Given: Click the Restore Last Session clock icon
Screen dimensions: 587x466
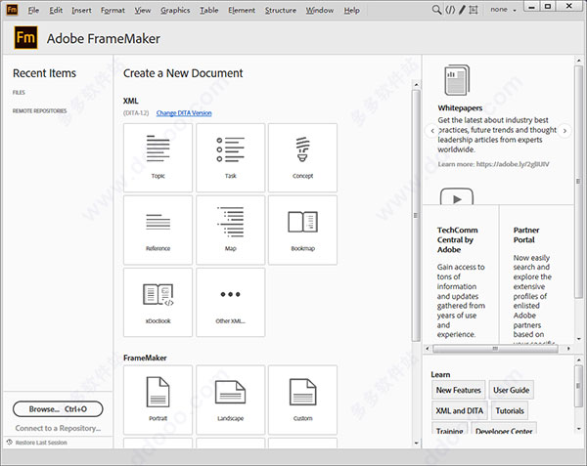Looking at the screenshot, I should [10, 443].
